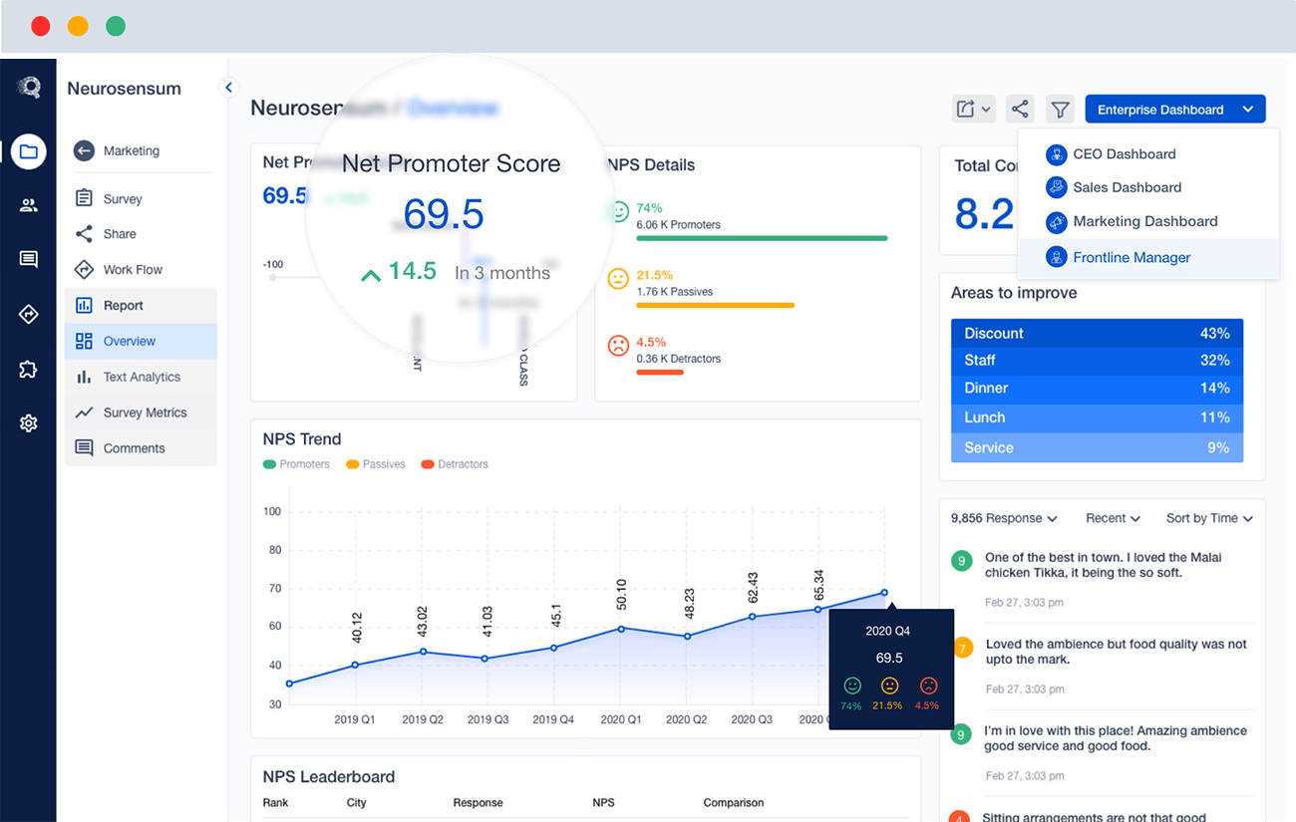This screenshot has height=822, width=1296.
Task: Click the Overview breadcrumb link
Action: pos(453,108)
